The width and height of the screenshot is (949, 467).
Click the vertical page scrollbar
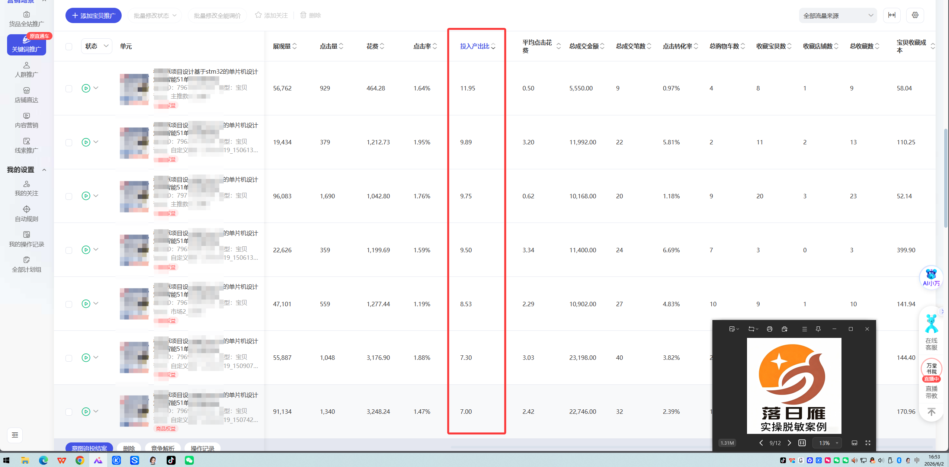coord(946,179)
